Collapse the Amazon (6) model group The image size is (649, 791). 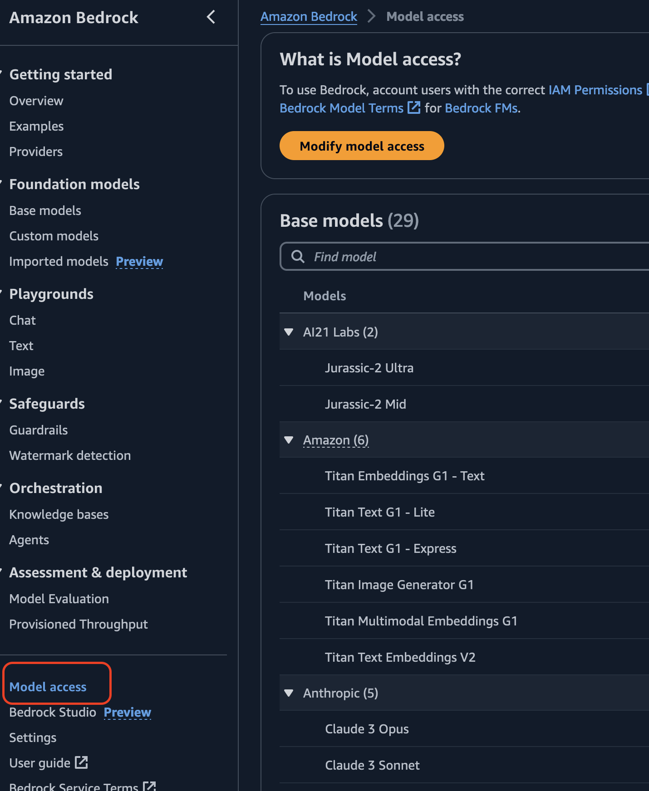pyautogui.click(x=289, y=440)
